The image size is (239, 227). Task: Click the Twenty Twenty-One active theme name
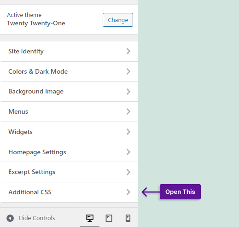[x=36, y=23]
